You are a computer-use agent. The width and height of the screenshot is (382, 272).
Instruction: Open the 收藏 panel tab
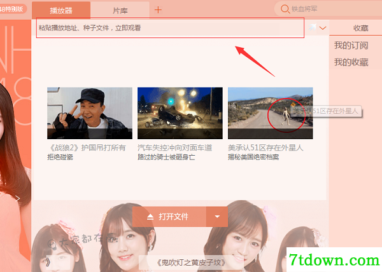(x=360, y=28)
